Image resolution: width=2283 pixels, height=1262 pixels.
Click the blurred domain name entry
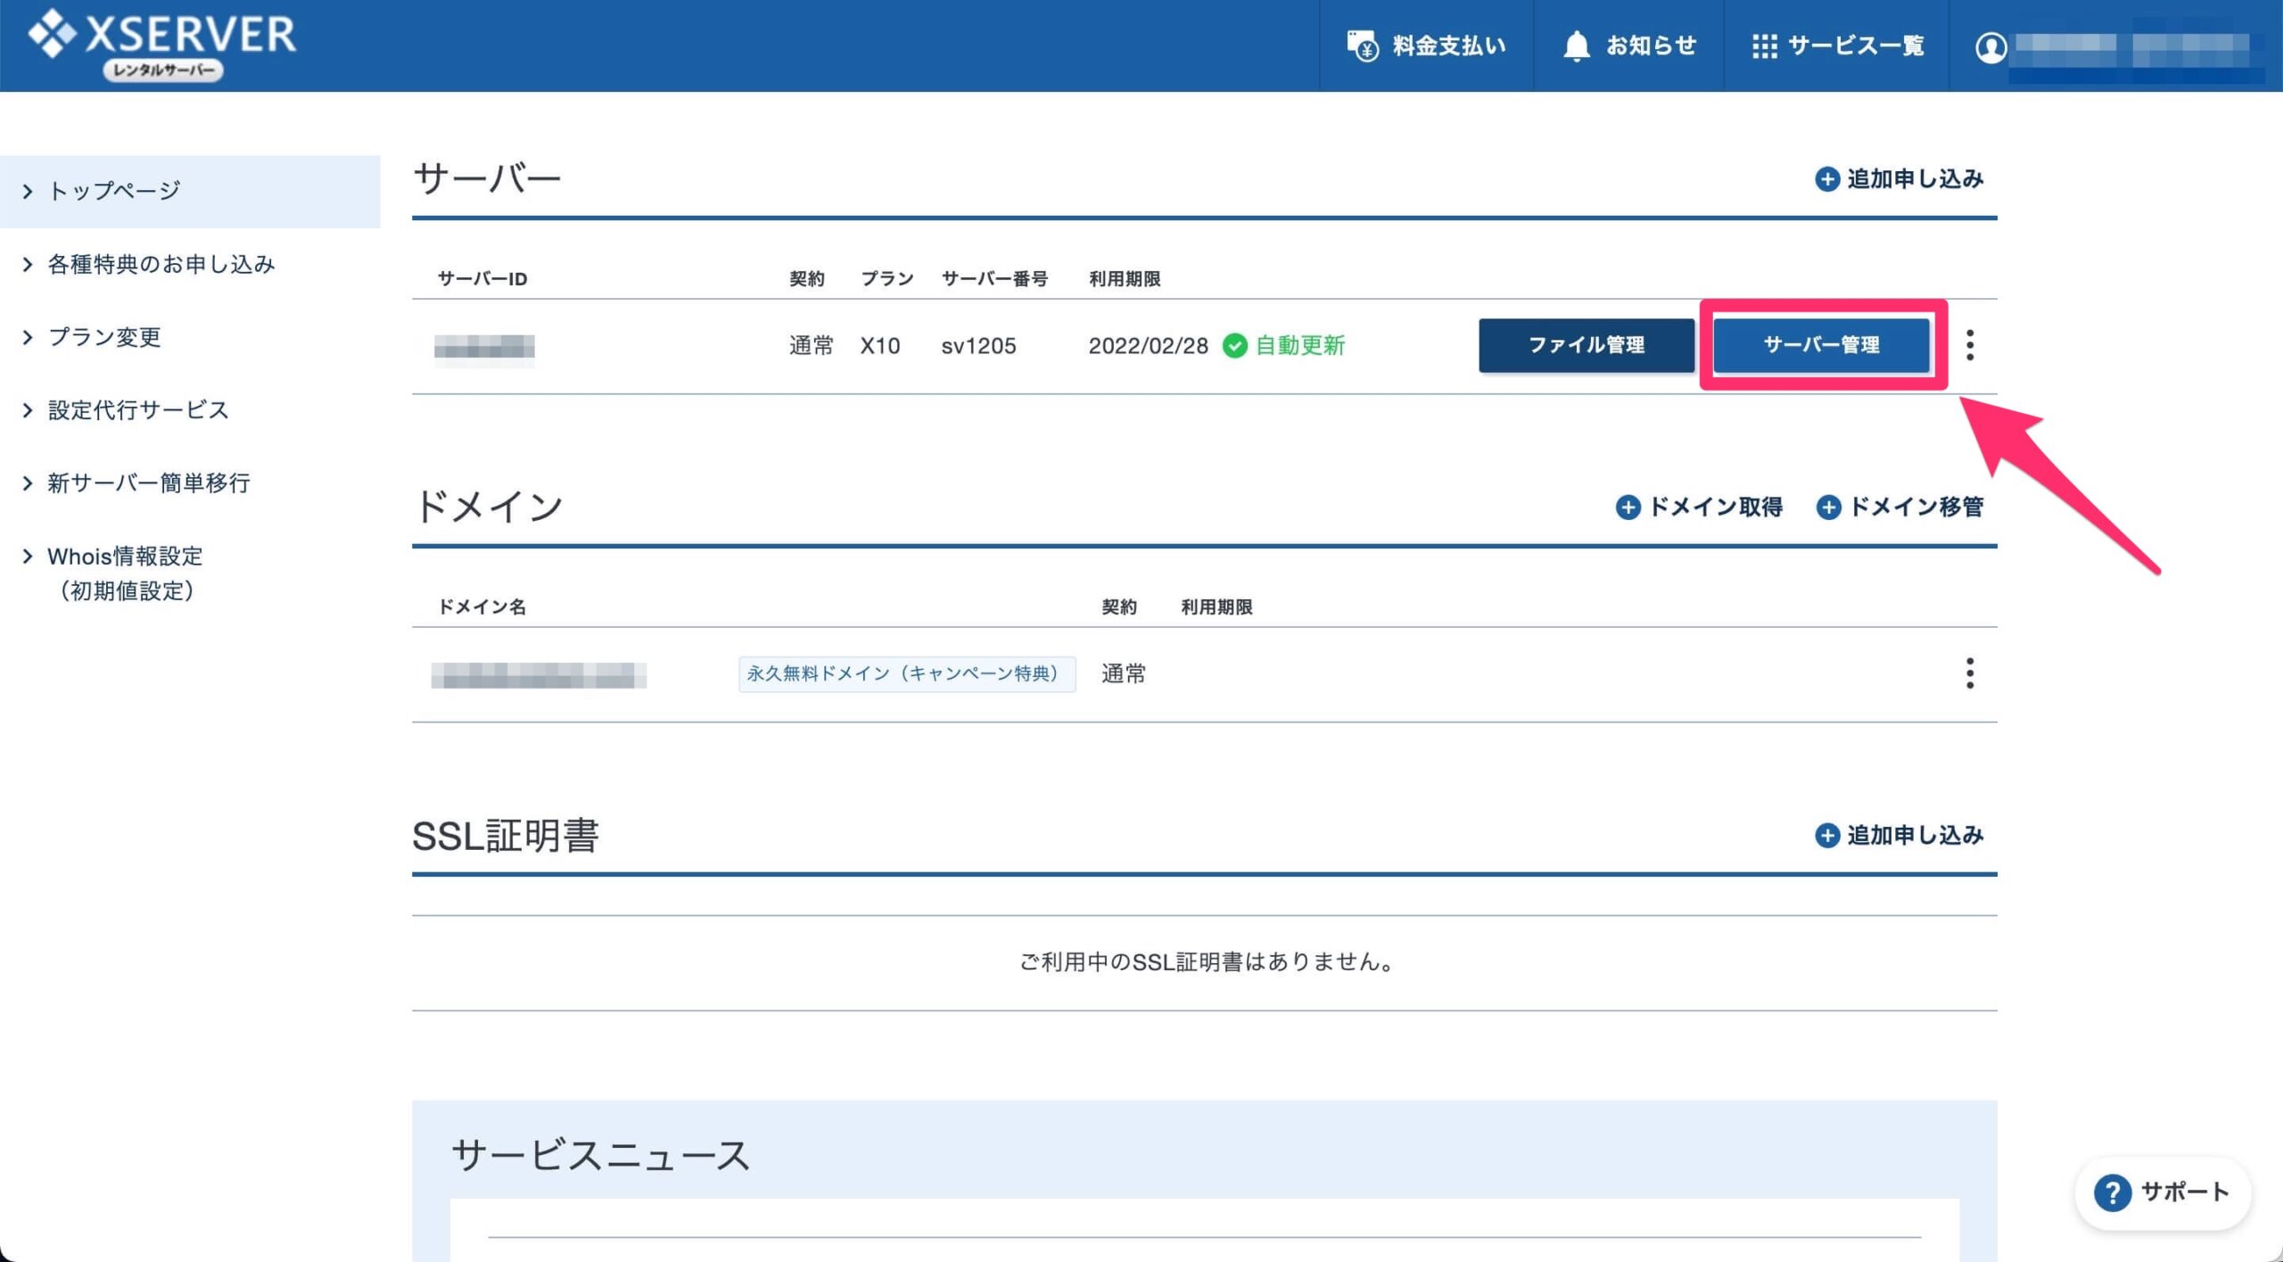pyautogui.click(x=539, y=675)
